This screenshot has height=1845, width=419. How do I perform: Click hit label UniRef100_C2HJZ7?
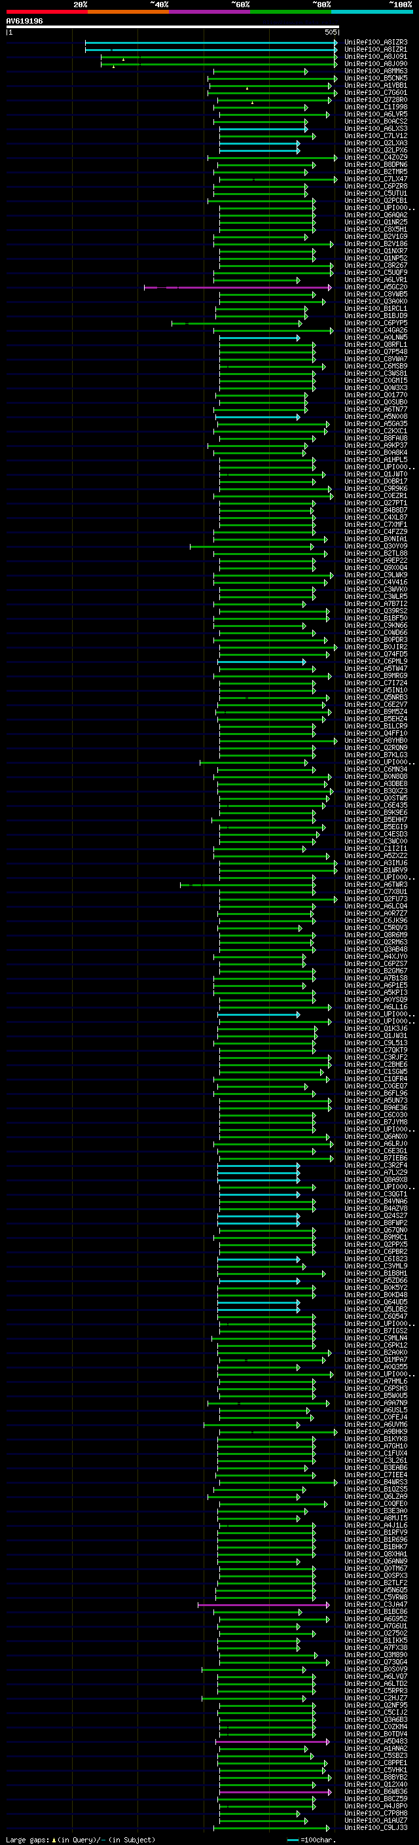point(376,1698)
